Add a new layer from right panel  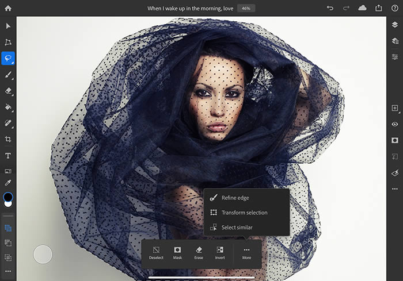[394, 108]
